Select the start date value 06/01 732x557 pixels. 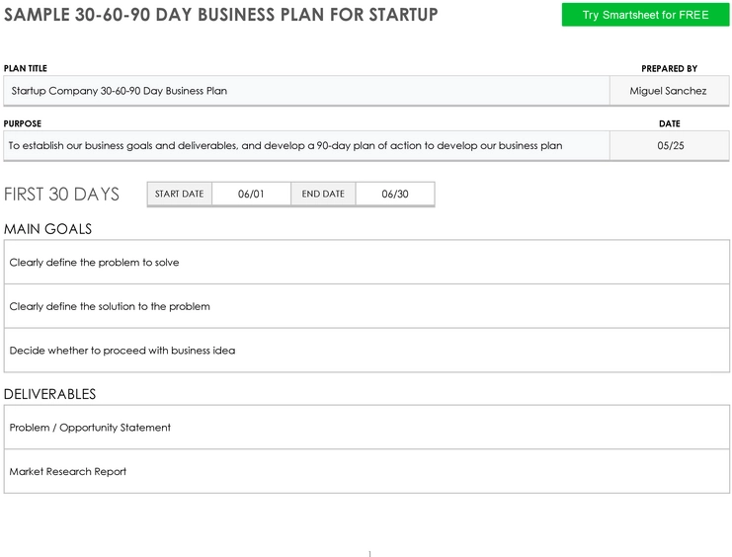[251, 194]
